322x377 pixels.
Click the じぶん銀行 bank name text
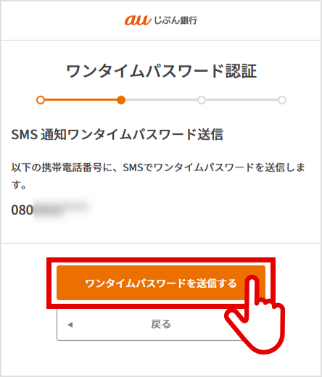coord(176,20)
